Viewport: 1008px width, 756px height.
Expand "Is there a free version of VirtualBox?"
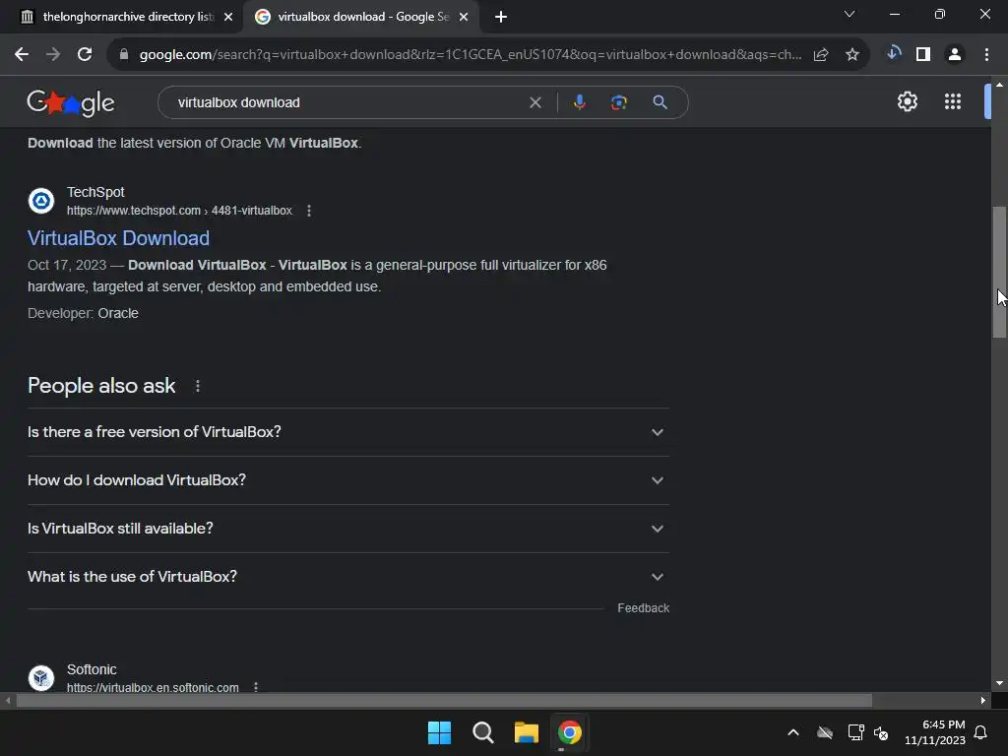pos(348,432)
